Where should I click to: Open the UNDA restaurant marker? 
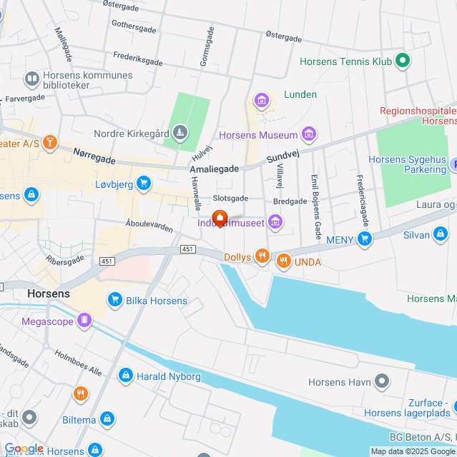click(x=284, y=261)
